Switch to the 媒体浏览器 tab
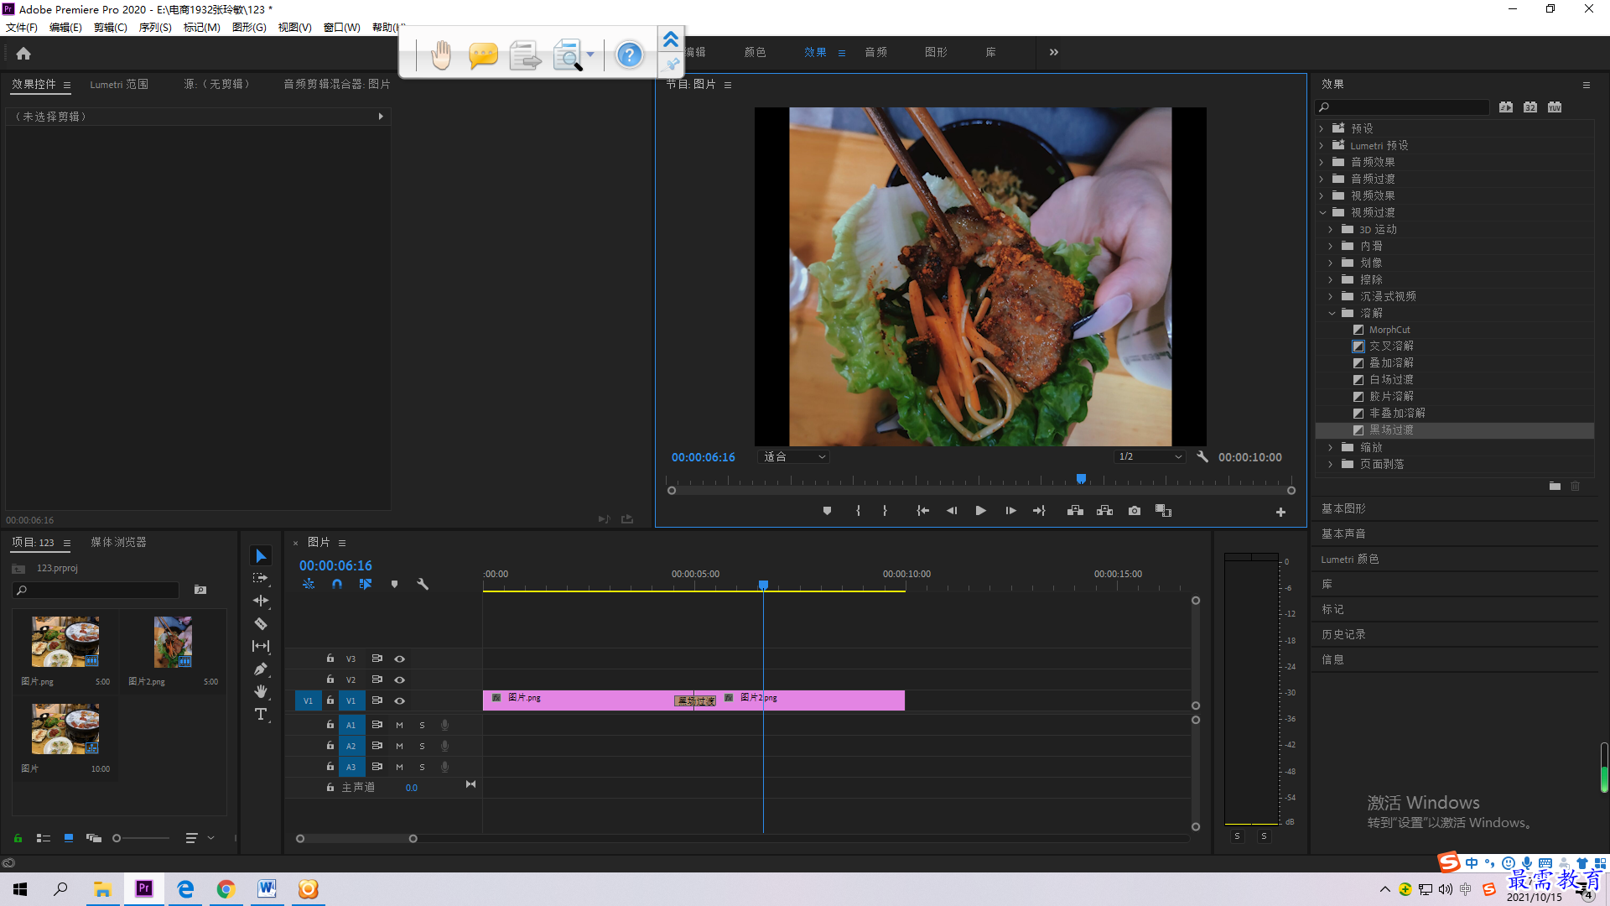This screenshot has width=1610, height=906. point(118,543)
